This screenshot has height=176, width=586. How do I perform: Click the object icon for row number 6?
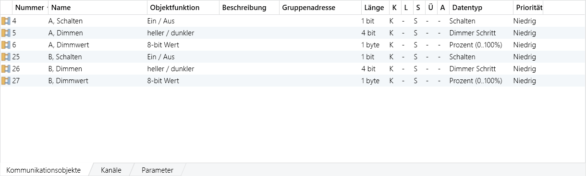click(6, 45)
